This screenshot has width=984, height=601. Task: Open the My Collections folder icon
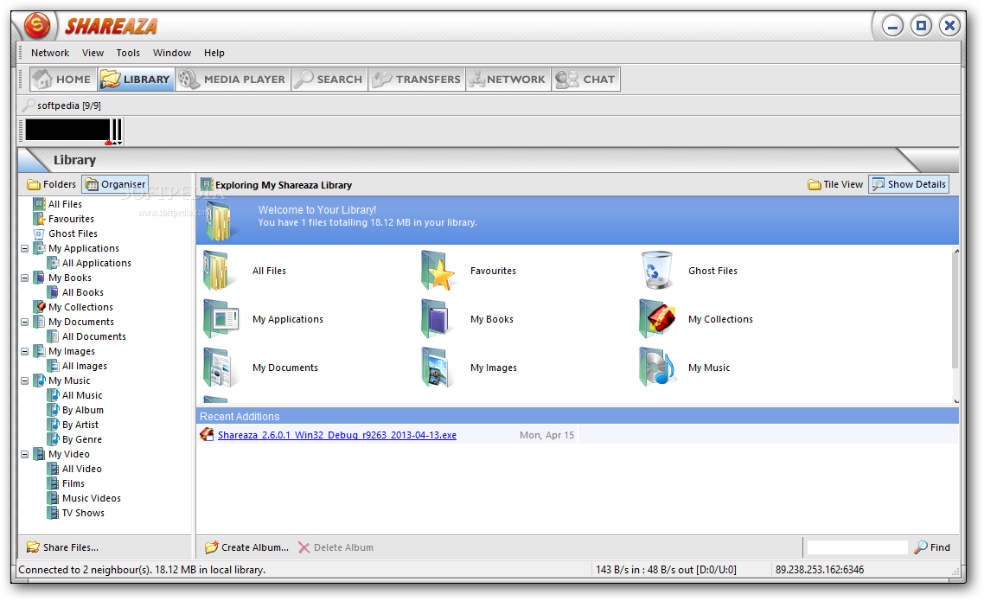(x=657, y=319)
